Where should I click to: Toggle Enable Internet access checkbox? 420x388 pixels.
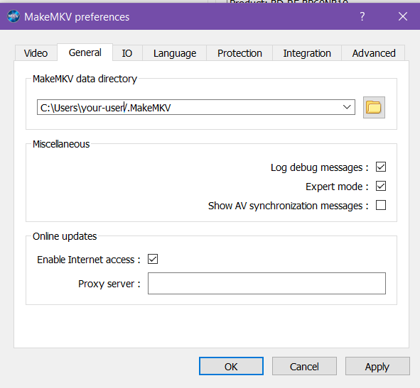coord(153,259)
